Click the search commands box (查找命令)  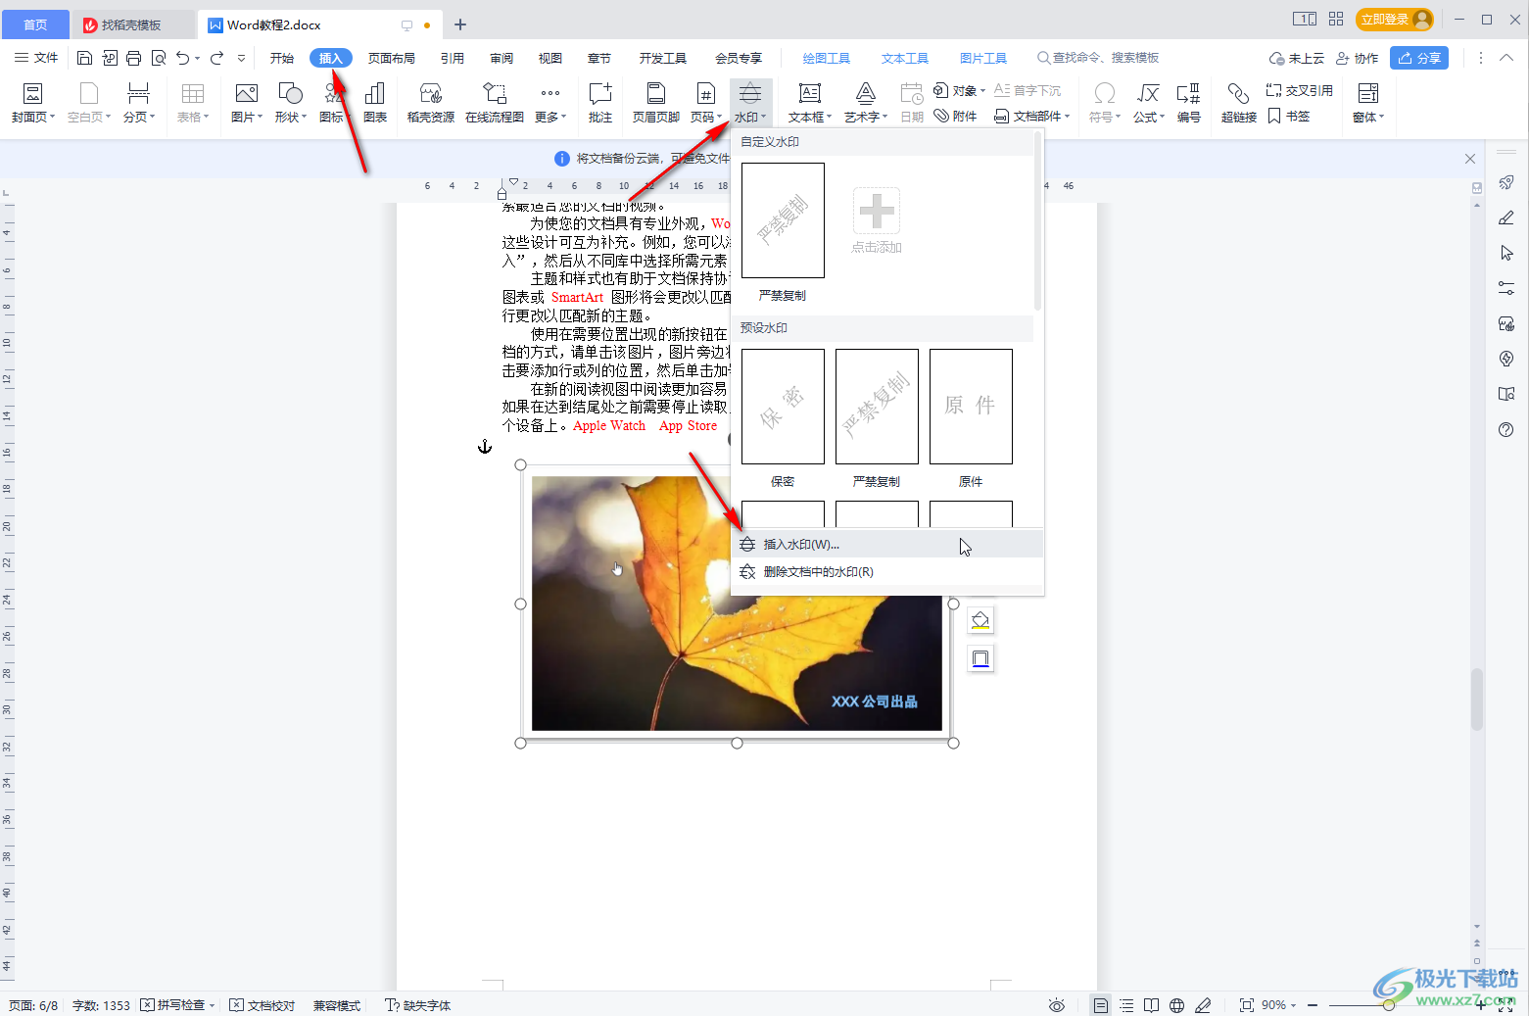coord(1098,58)
